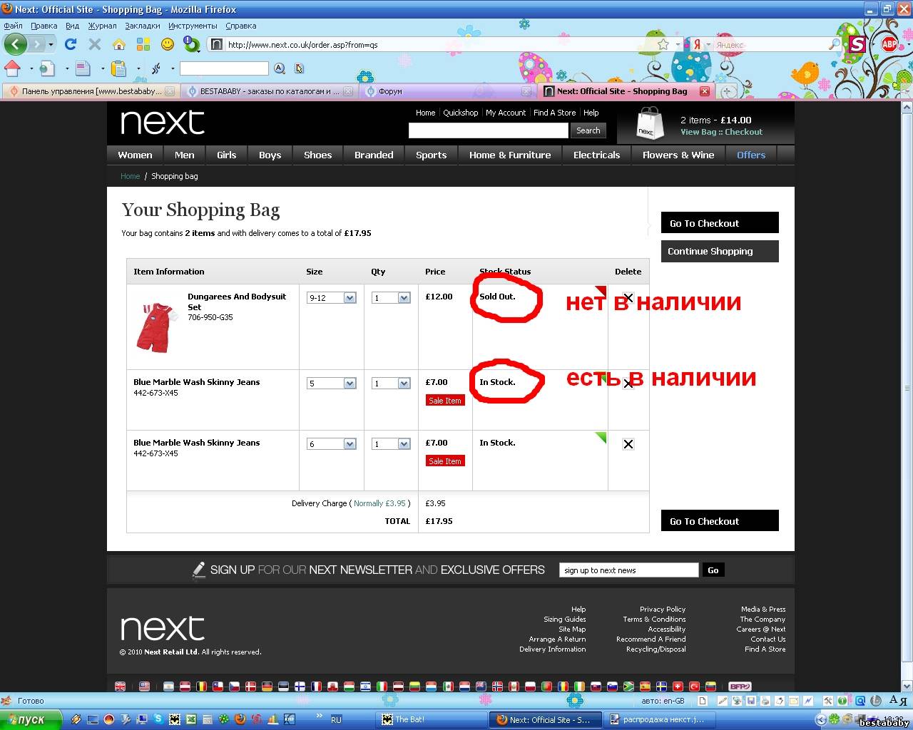Open size dropdown showing 5 for jeans
Image resolution: width=913 pixels, height=730 pixels.
(x=332, y=384)
